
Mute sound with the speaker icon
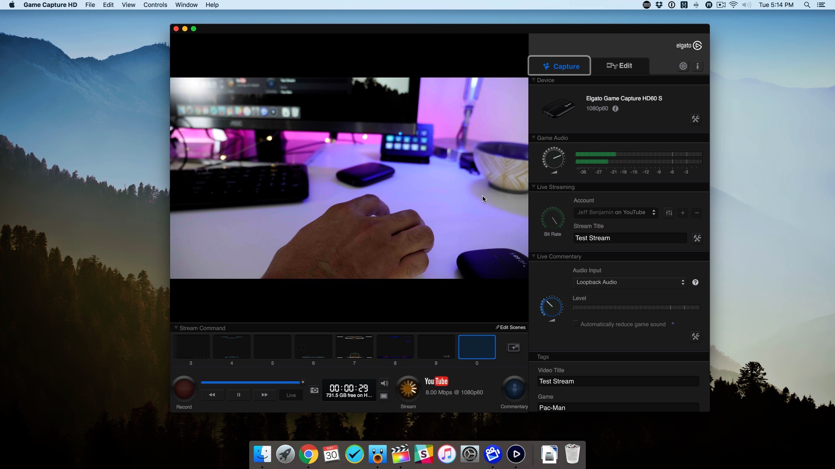[384, 383]
